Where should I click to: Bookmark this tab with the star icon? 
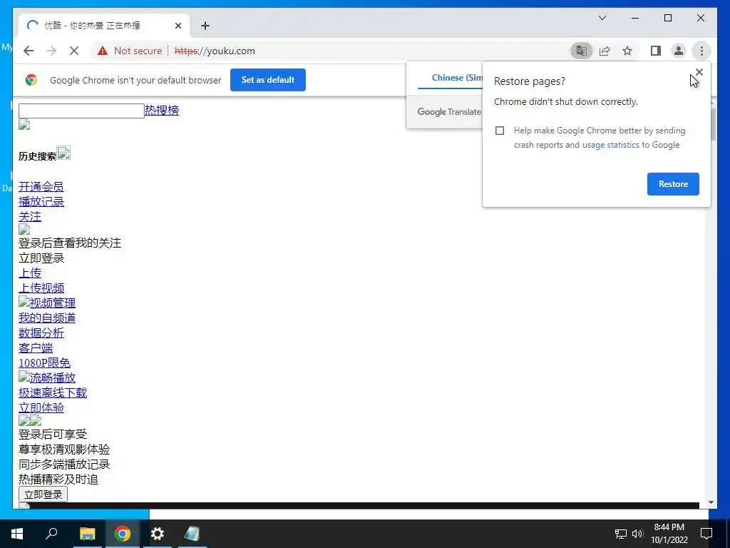(x=627, y=51)
